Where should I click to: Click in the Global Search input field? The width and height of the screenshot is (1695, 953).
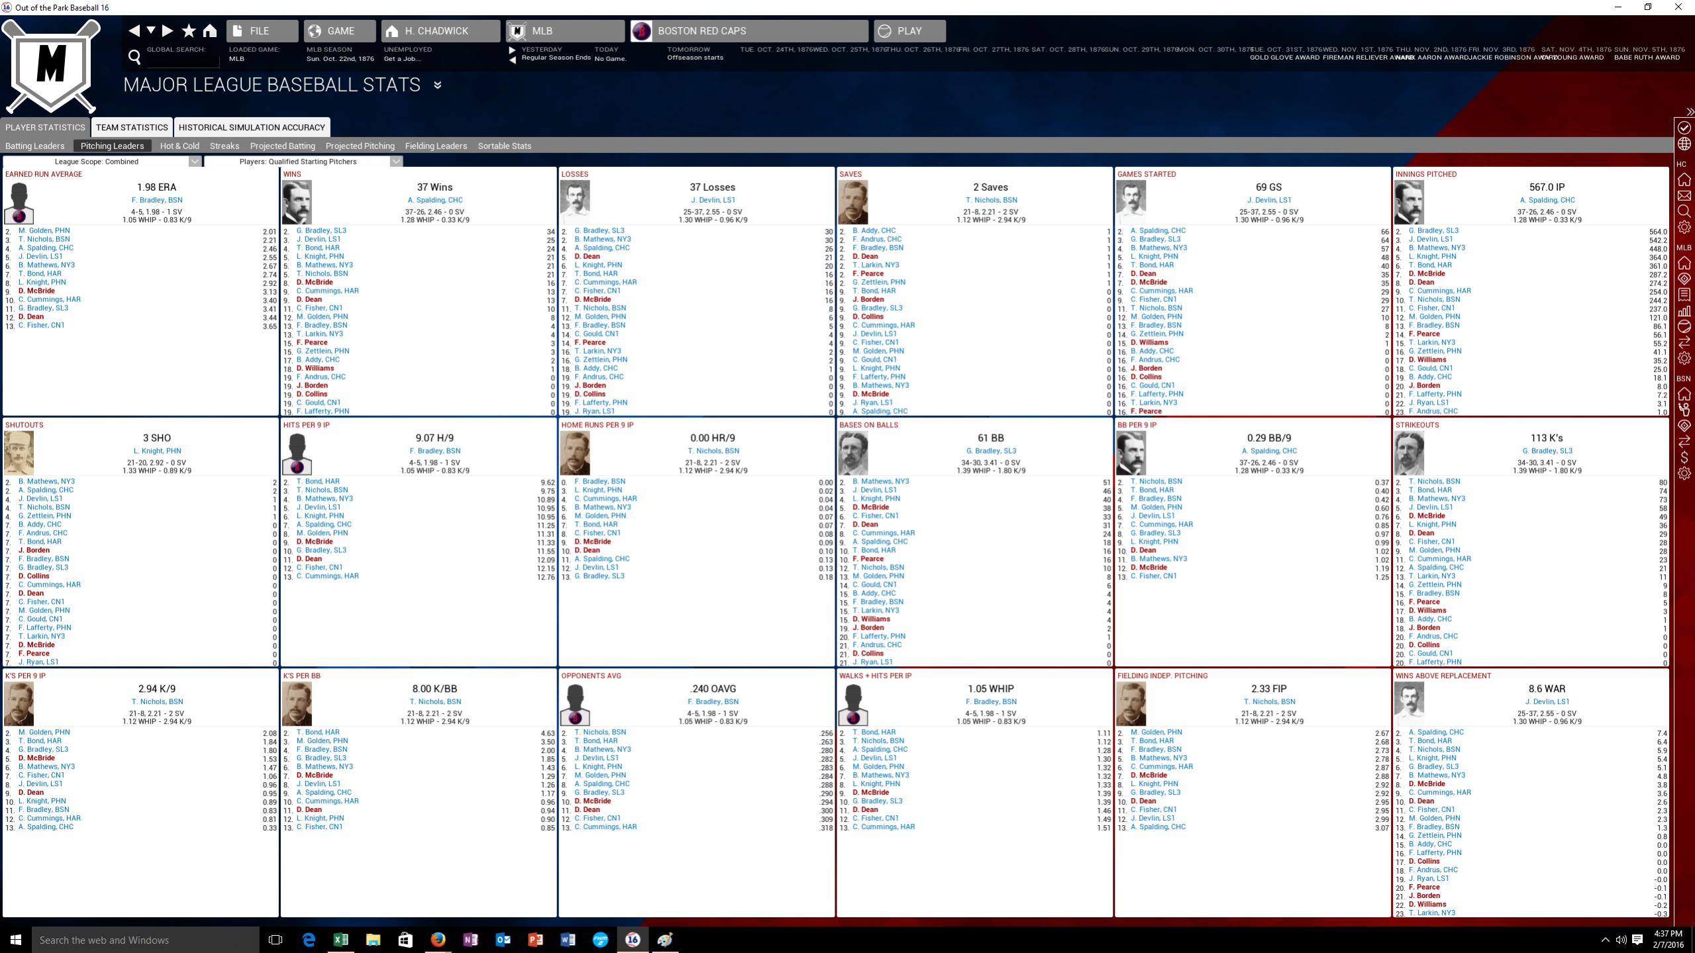tap(182, 60)
